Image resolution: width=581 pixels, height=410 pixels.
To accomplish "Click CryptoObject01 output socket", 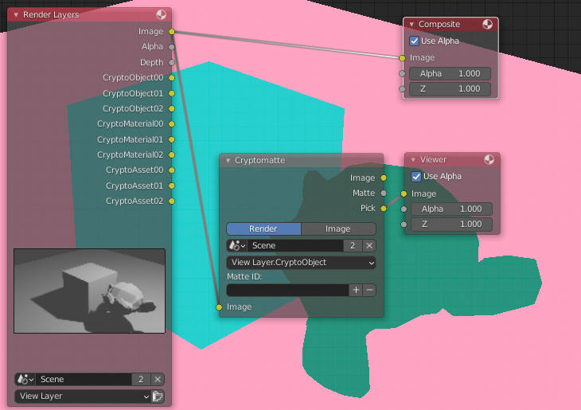I will 172,93.
